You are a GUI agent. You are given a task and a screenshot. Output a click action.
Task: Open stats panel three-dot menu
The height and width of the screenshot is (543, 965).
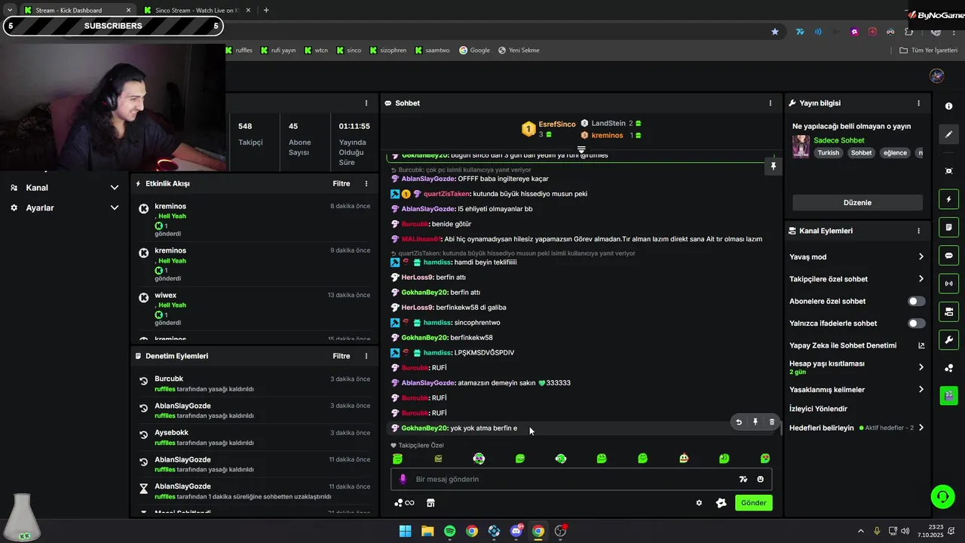point(366,103)
